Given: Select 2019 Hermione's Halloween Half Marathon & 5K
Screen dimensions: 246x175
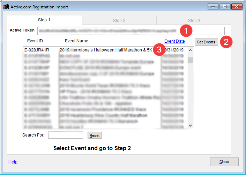Looking at the screenshot, I should click(x=106, y=50).
